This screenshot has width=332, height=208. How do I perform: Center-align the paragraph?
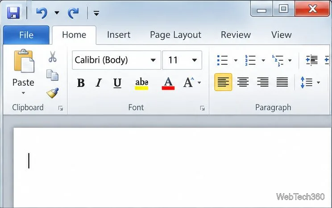(x=243, y=82)
